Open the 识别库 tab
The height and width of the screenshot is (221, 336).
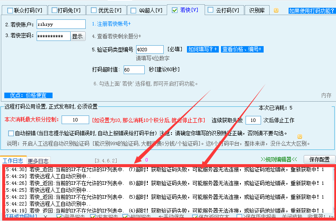tap(257, 10)
